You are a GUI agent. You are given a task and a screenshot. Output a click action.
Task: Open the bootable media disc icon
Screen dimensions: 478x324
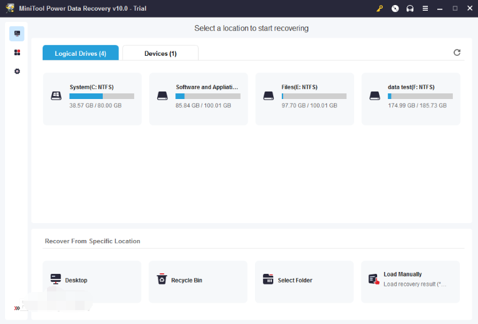[395, 9]
